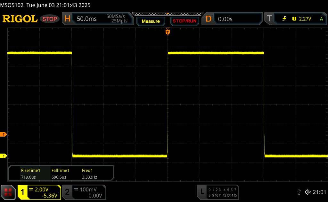Select the 2.27V trigger level value
Screen dimensions: 328x202
coord(305,19)
